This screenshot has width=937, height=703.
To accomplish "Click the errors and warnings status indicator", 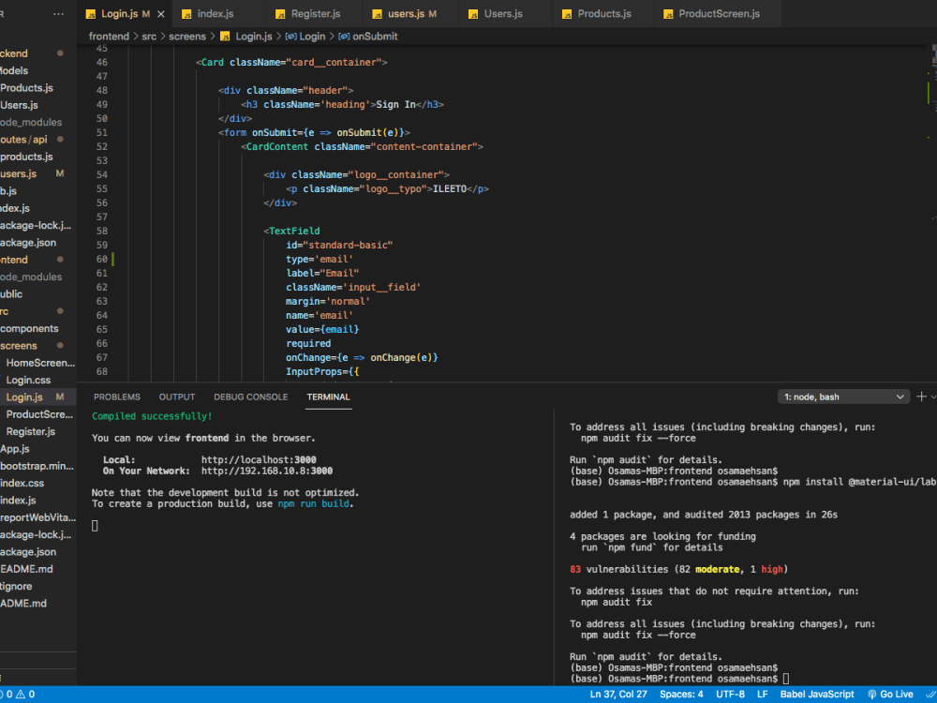I will click(x=17, y=695).
